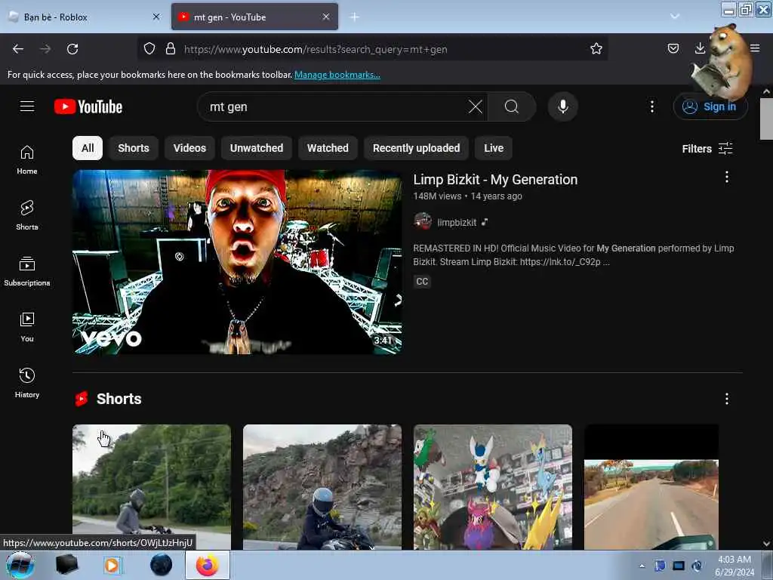Select the All filter chip
This screenshot has width=773, height=580.
pos(88,148)
